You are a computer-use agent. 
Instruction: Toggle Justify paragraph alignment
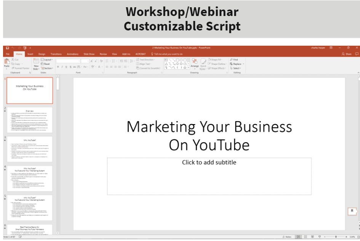tap(120, 67)
